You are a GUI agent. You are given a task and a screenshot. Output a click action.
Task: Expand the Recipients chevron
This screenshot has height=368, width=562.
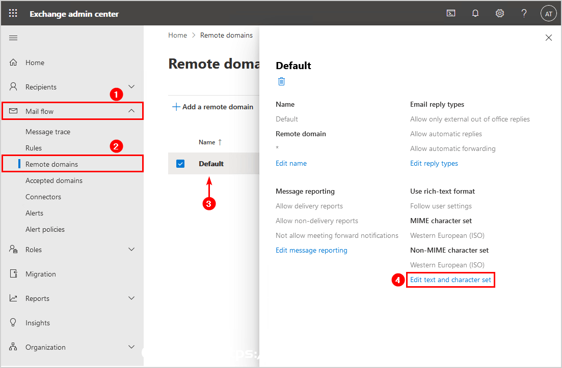click(131, 86)
